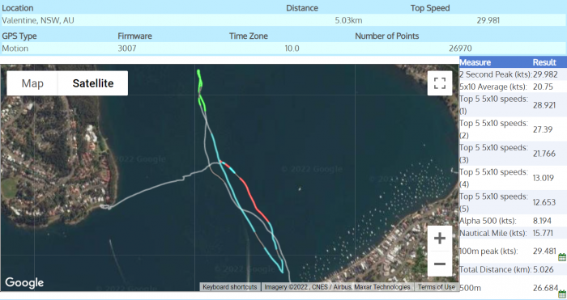Toggle fullscreen map view
The image size is (567, 300).
[439, 83]
